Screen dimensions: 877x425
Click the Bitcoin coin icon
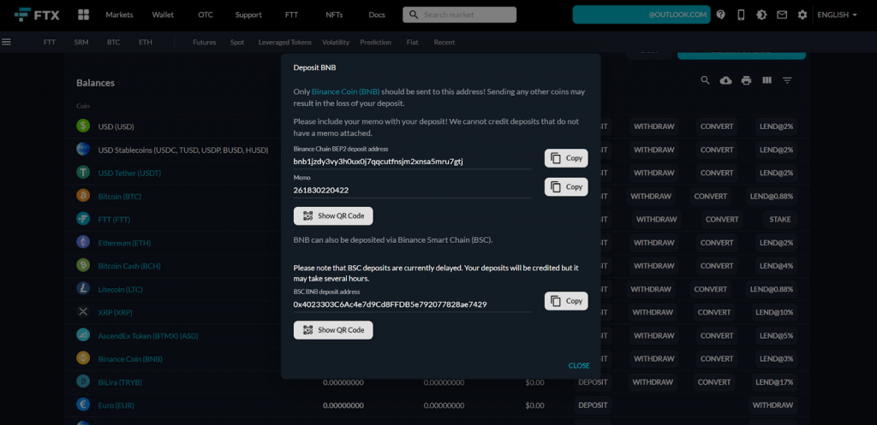coord(83,196)
